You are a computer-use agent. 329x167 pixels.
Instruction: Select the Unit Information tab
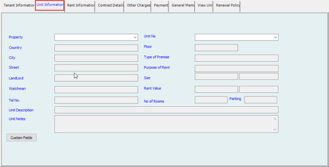(x=50, y=5)
